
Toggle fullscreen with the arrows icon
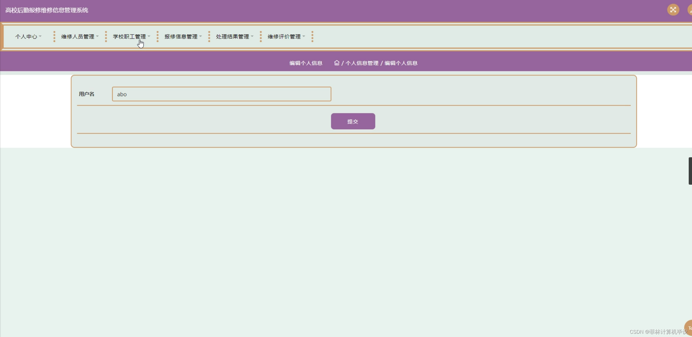[x=673, y=10]
